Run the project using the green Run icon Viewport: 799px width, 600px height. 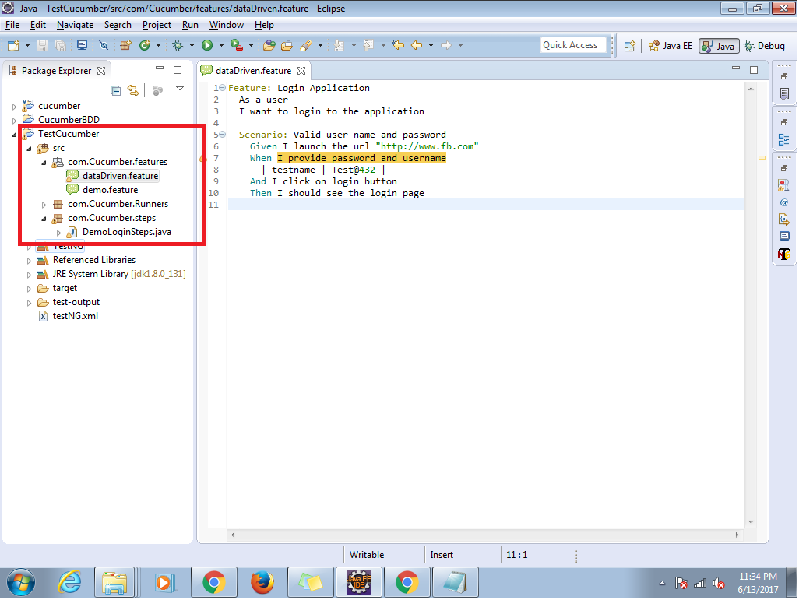pyautogui.click(x=206, y=45)
